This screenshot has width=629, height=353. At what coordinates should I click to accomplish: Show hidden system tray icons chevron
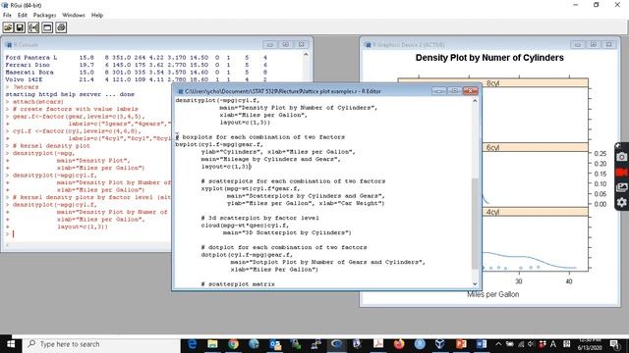coord(498,344)
